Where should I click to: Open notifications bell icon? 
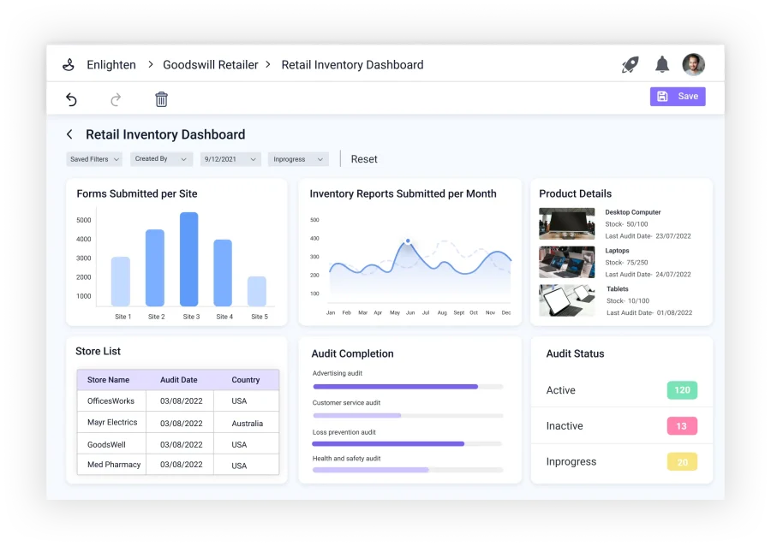pos(662,65)
